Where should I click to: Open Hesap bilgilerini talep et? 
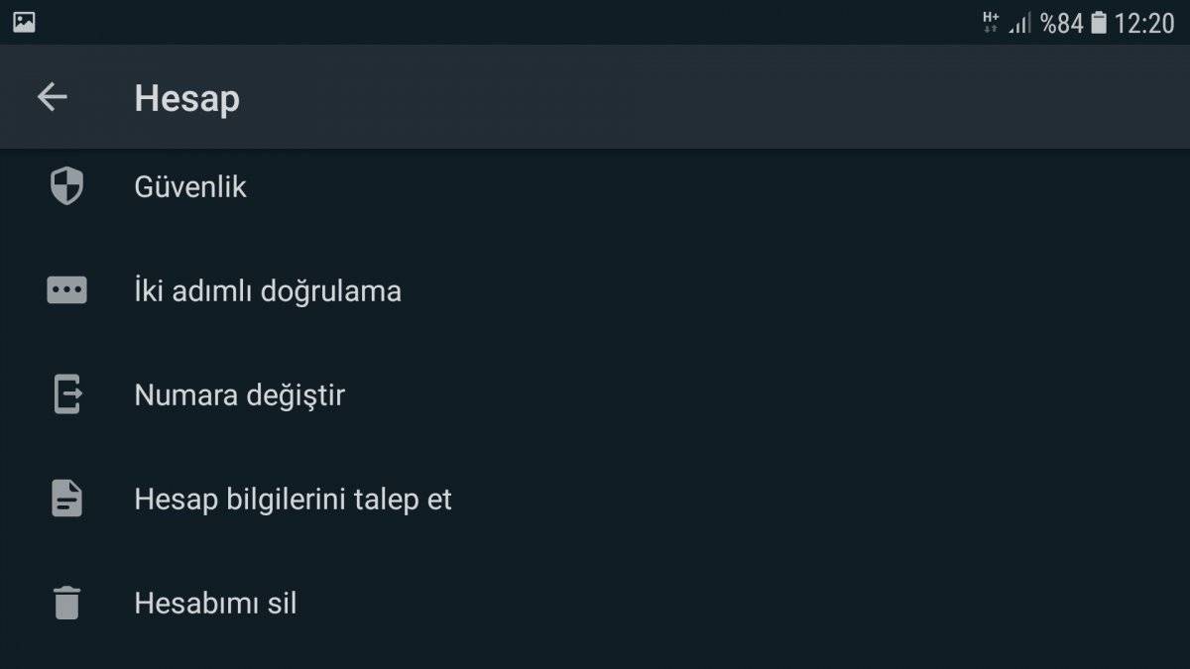point(293,499)
